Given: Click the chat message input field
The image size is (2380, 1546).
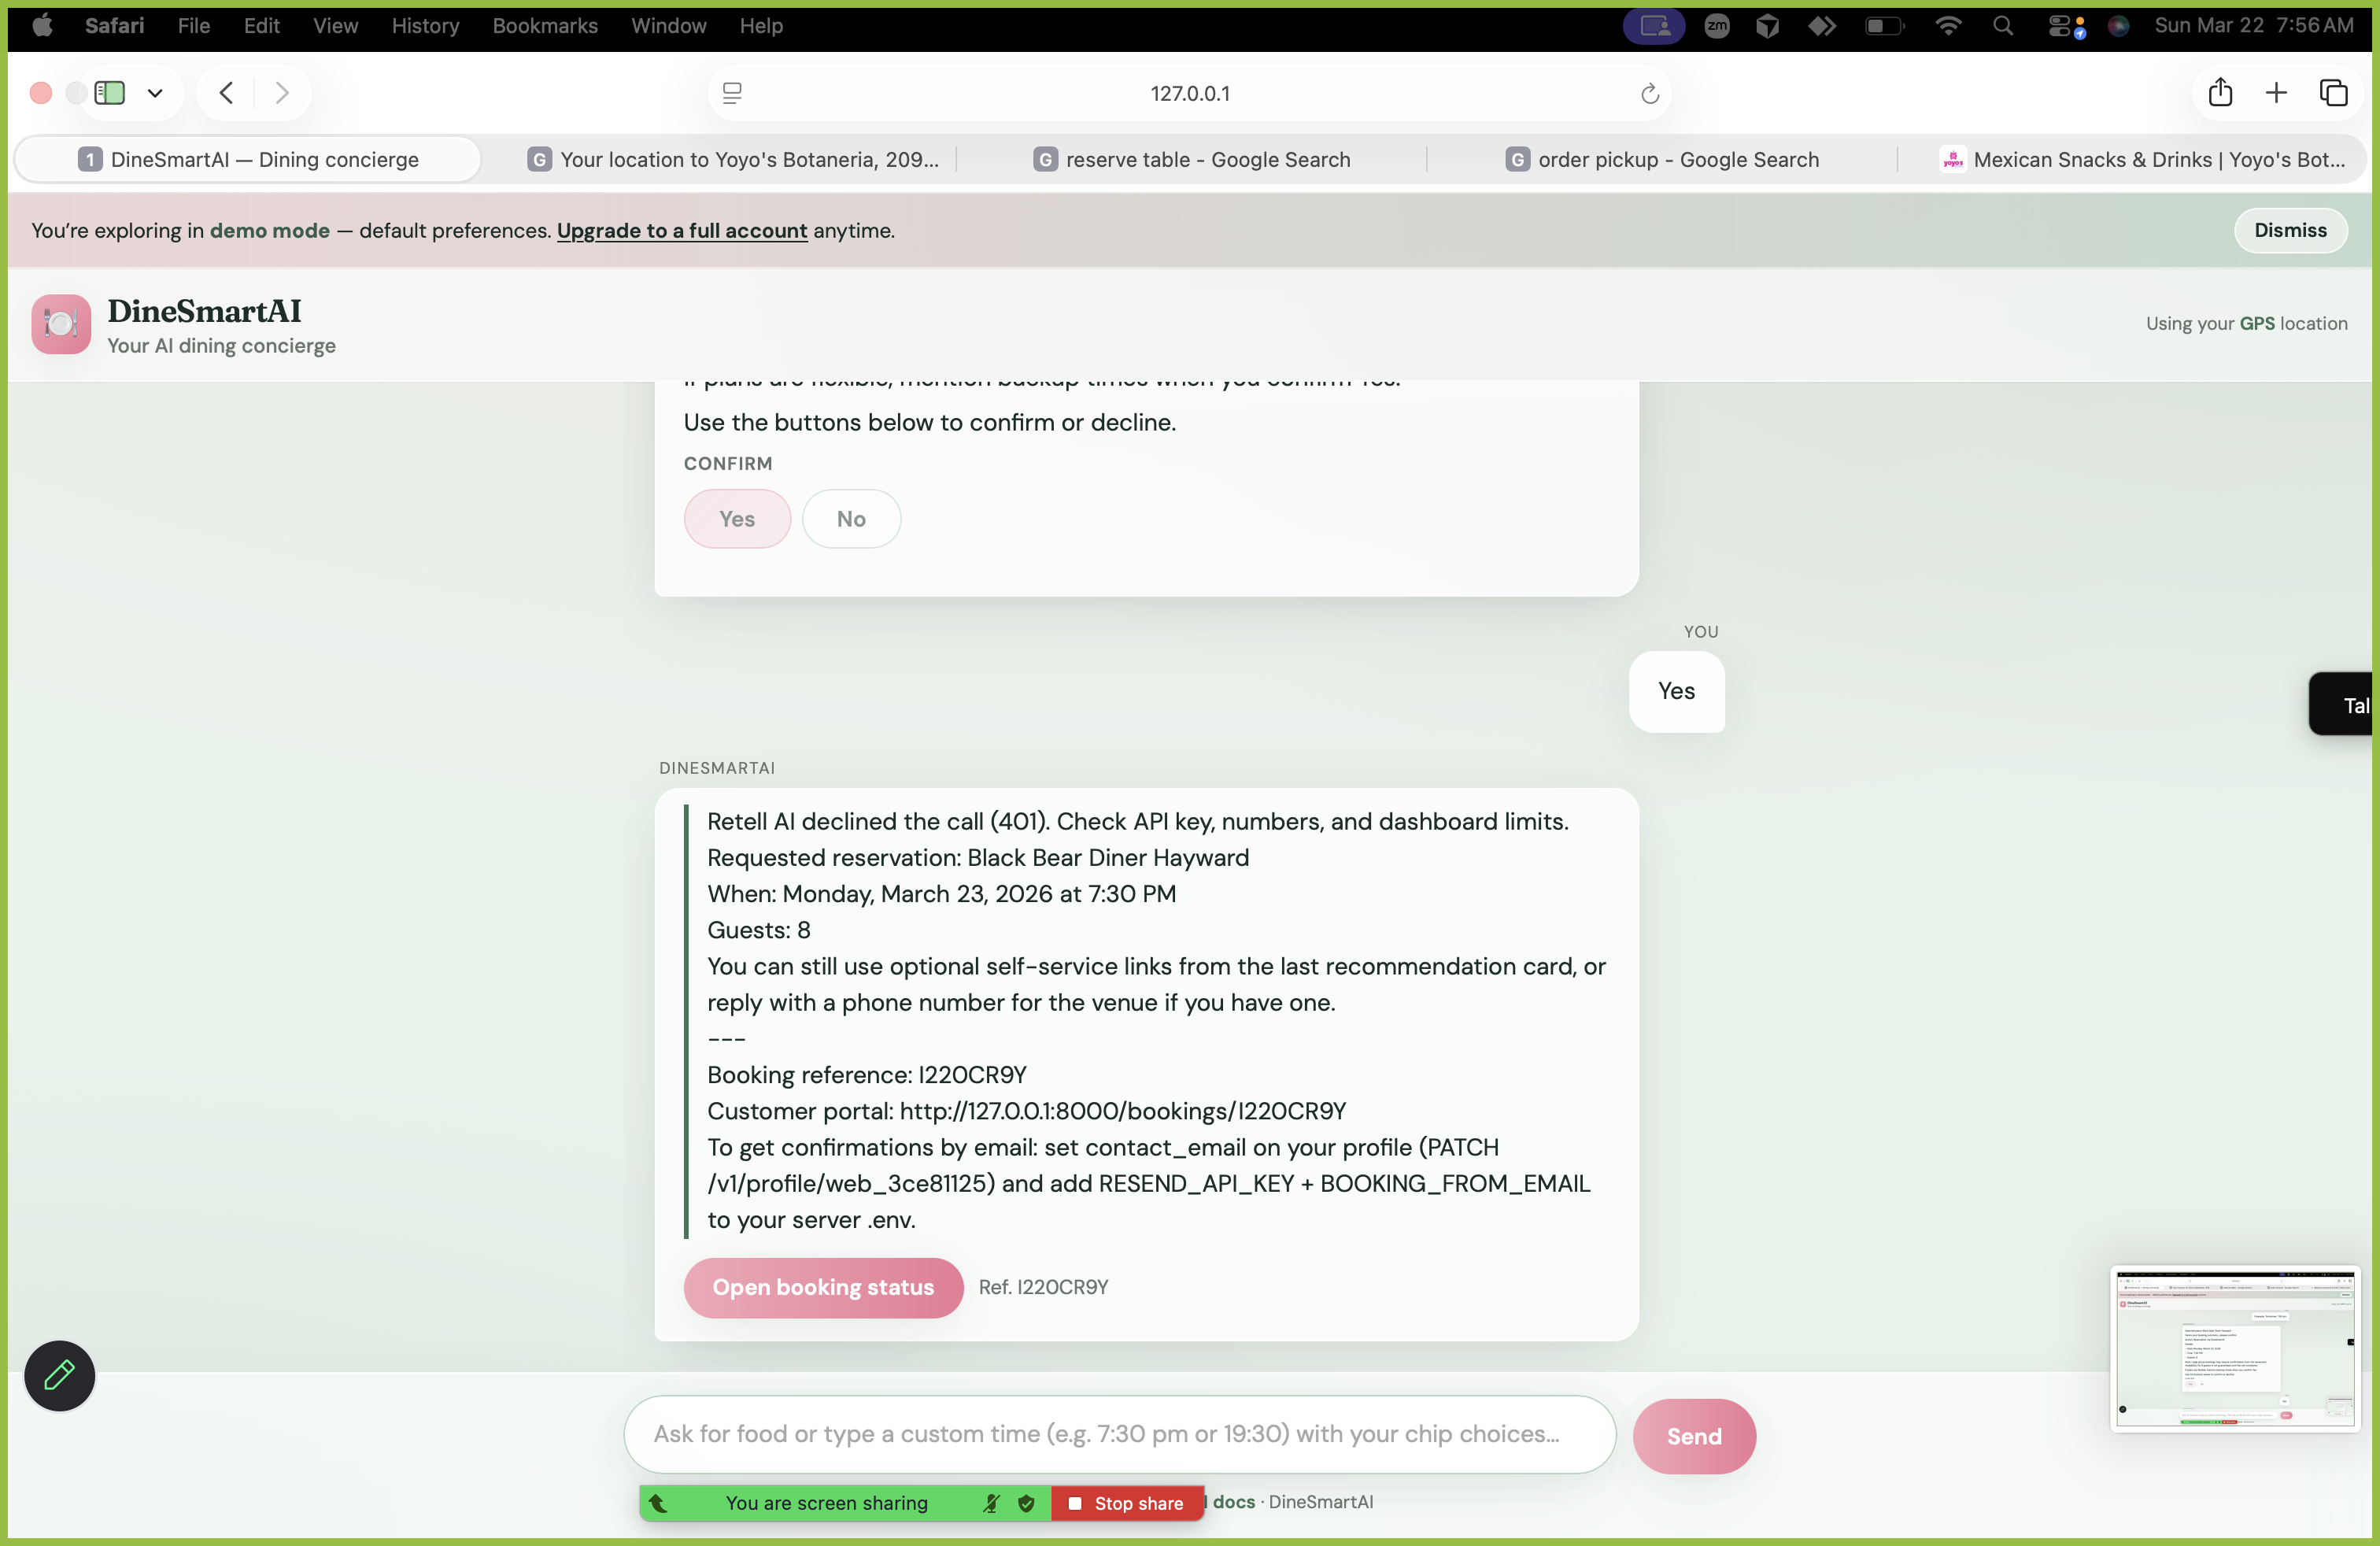Looking at the screenshot, I should [1119, 1434].
